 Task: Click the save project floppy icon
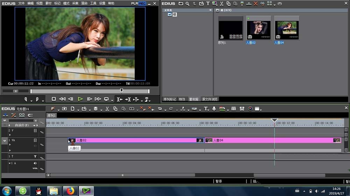pyautogui.click(x=96, y=109)
